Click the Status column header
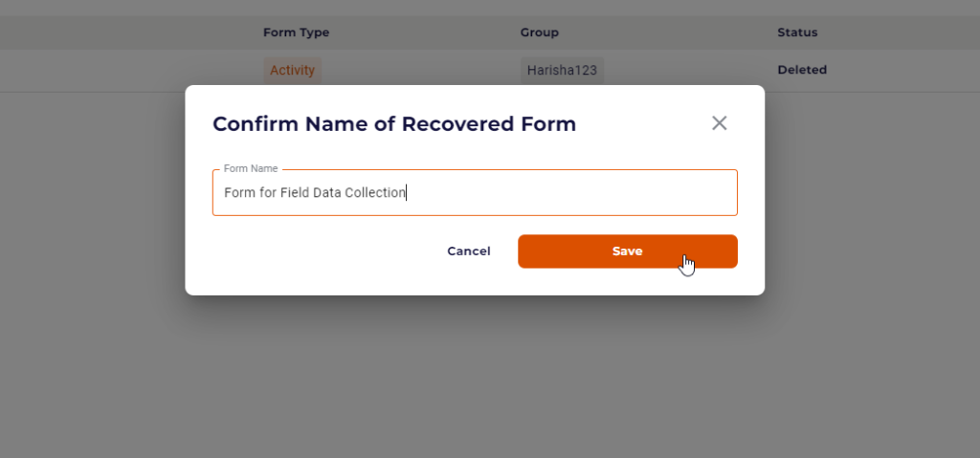 tap(797, 33)
